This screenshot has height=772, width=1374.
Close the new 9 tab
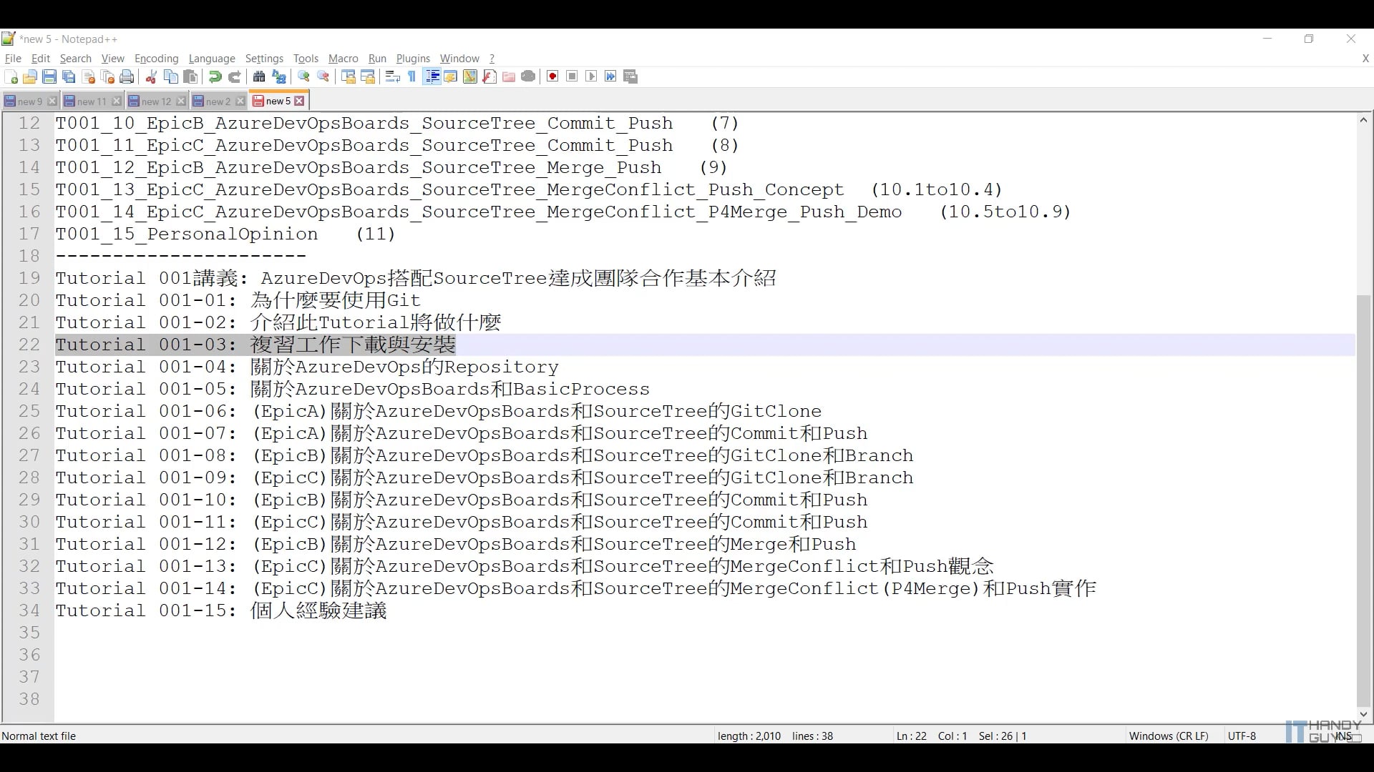point(52,102)
